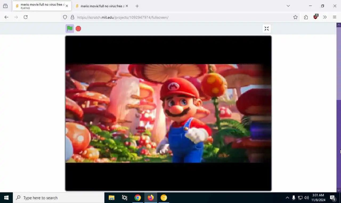Click the Firefox taskbar icon
Image resolution: width=341 pixels, height=203 pixels.
coord(151,198)
